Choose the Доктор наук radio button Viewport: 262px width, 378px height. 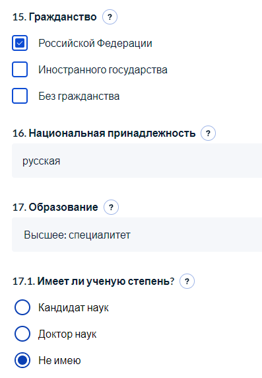[x=22, y=334]
